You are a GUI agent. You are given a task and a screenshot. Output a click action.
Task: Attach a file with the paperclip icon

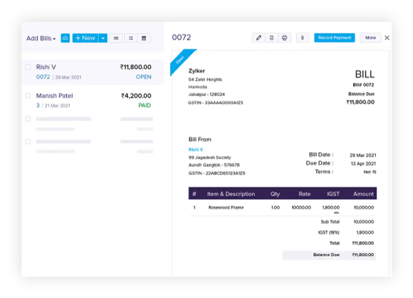[x=302, y=38]
